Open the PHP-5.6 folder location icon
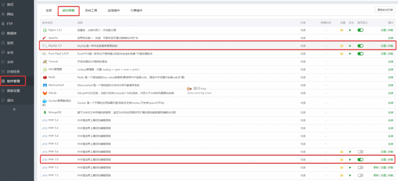Viewport: 398px width, 181px height. (342, 152)
